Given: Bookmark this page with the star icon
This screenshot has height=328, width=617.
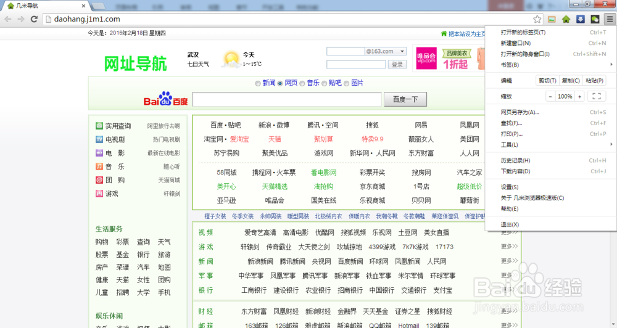Looking at the screenshot, I should point(537,19).
